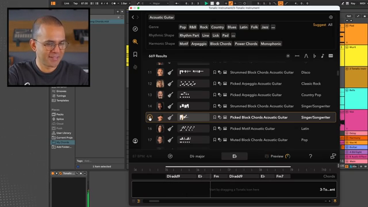The height and width of the screenshot is (207, 368).
Task: Toggle the Key mapping button in Ableton
Action: (x=352, y=3)
